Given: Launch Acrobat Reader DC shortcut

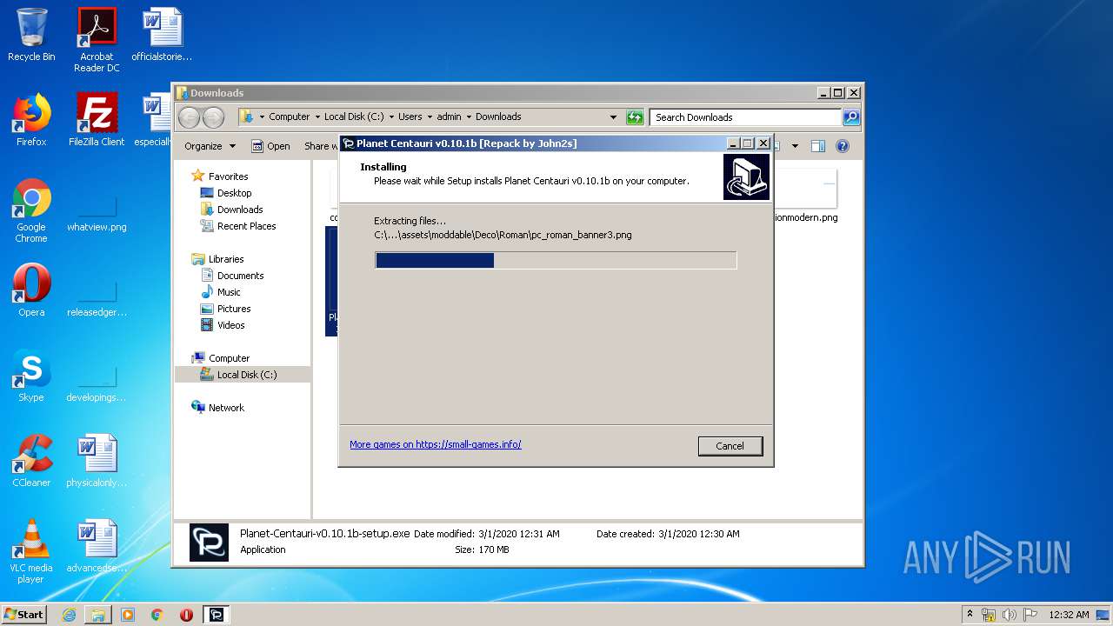Looking at the screenshot, I should click(x=97, y=39).
